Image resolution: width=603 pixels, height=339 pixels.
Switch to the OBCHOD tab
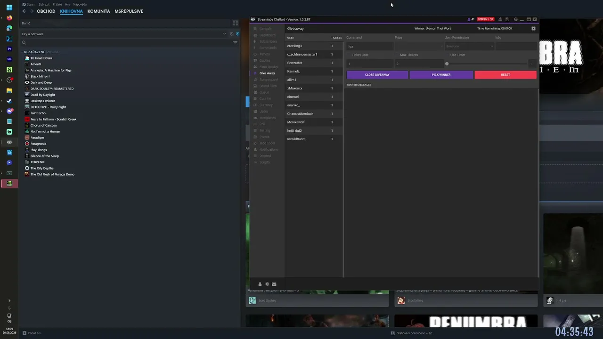click(46, 11)
